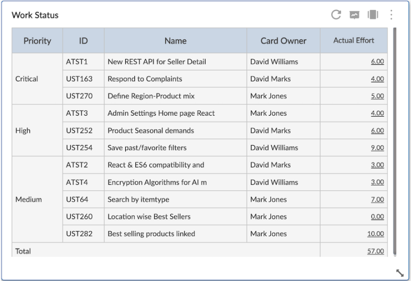Select the Medium priority cell
The image size is (411, 281).
pyautogui.click(x=37, y=199)
